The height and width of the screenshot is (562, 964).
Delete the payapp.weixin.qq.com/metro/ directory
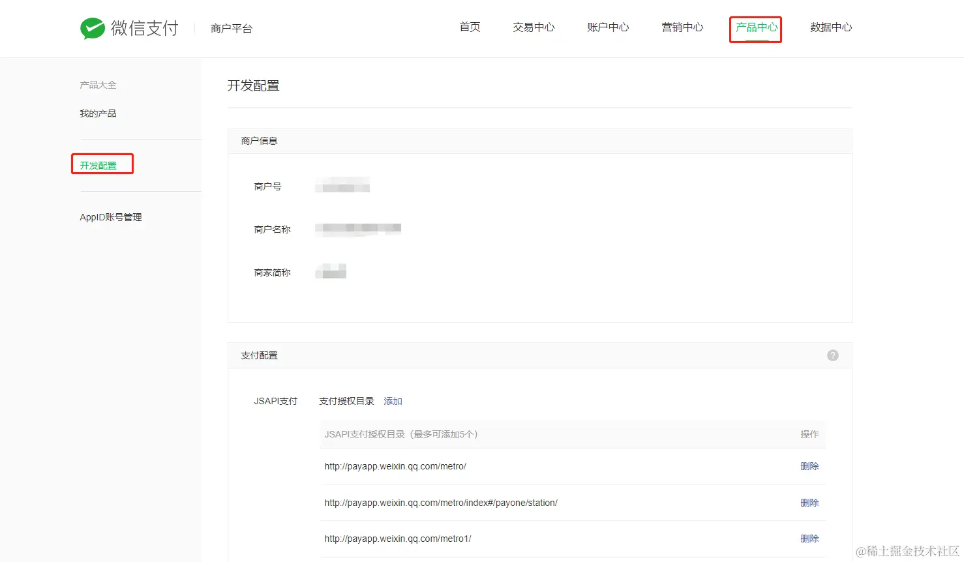pos(809,466)
